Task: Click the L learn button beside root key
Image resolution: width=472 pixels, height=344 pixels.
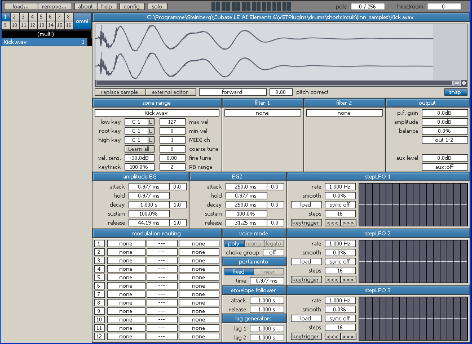Action: (151, 131)
